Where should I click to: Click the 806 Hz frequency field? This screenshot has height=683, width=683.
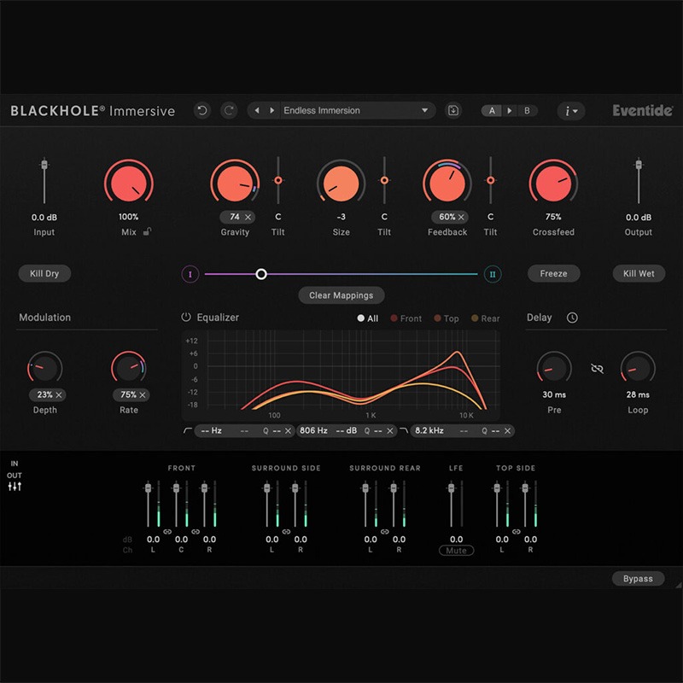313,431
